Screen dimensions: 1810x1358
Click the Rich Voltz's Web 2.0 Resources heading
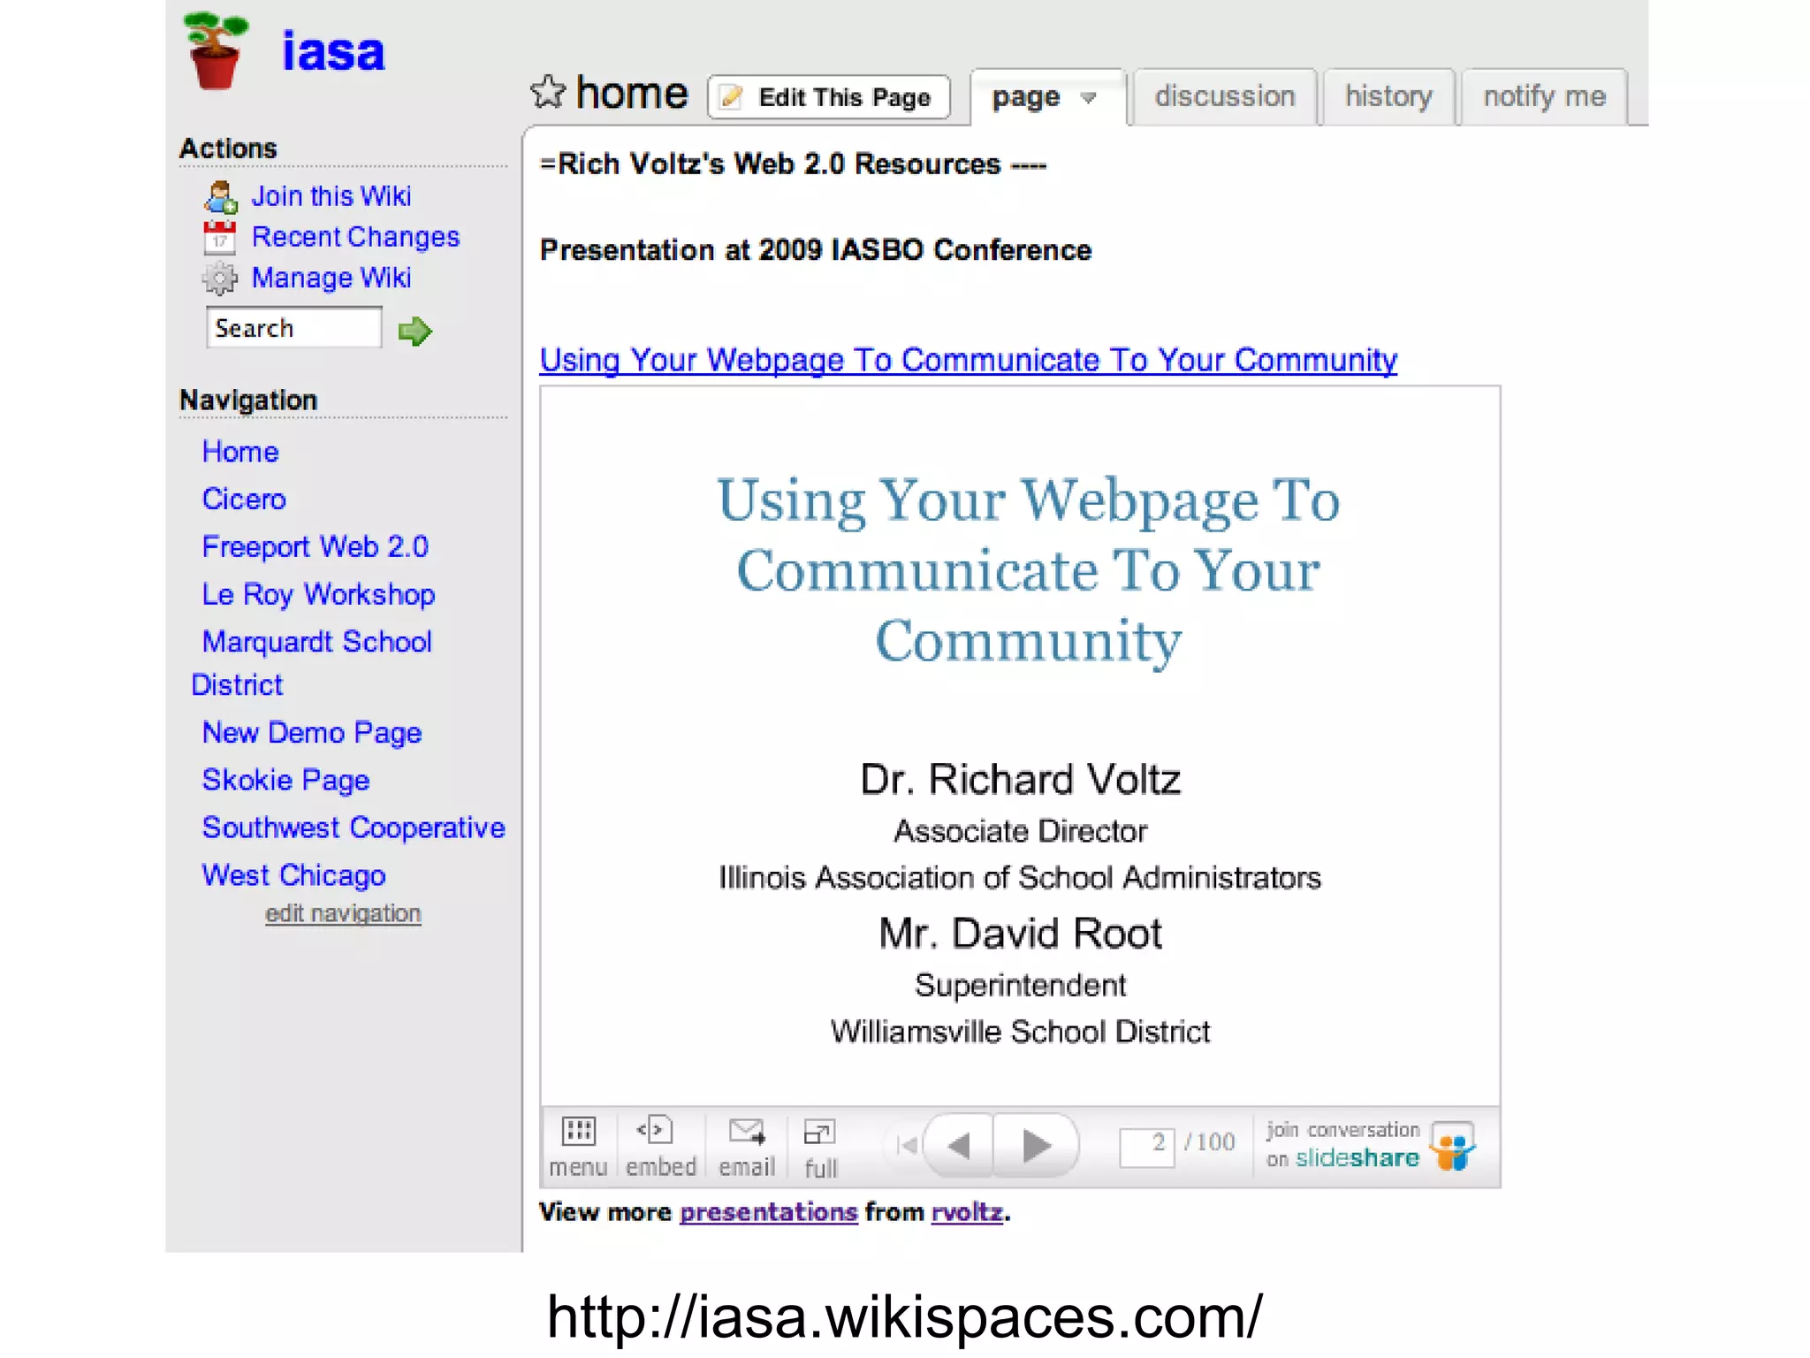click(x=793, y=164)
